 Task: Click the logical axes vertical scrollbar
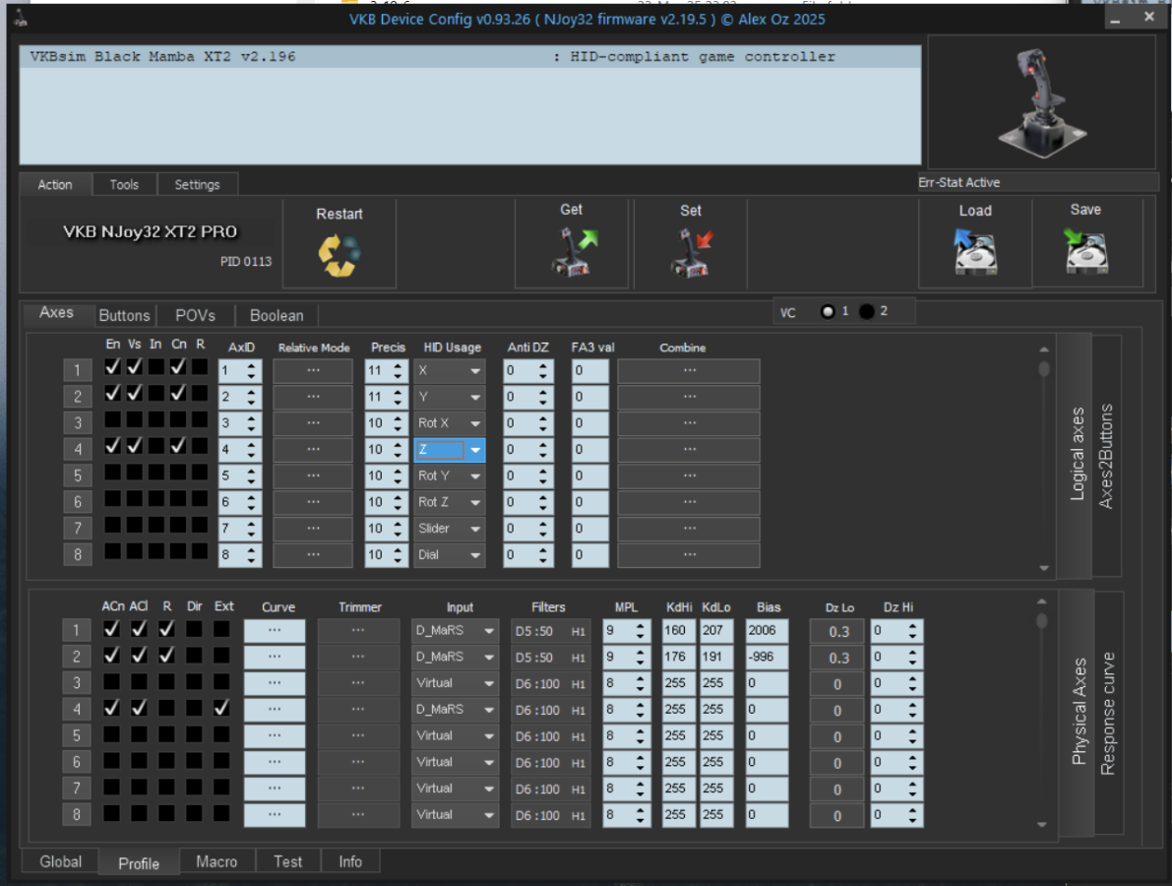click(x=1044, y=458)
